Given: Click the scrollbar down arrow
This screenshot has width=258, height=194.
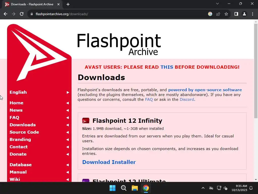Looking at the screenshot, I should pyautogui.click(x=256, y=180).
